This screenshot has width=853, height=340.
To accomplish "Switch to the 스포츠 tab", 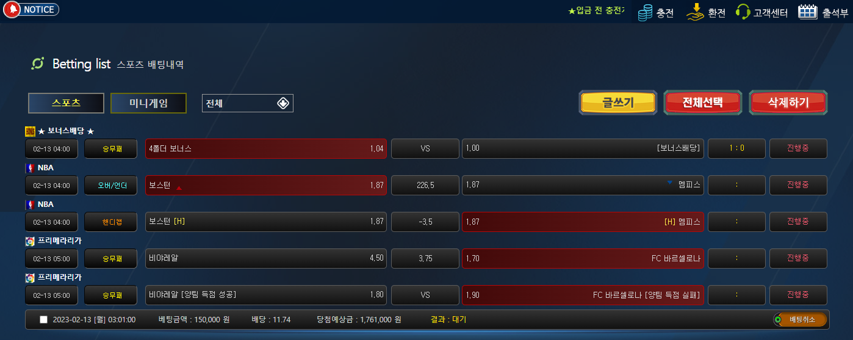I will click(x=66, y=103).
